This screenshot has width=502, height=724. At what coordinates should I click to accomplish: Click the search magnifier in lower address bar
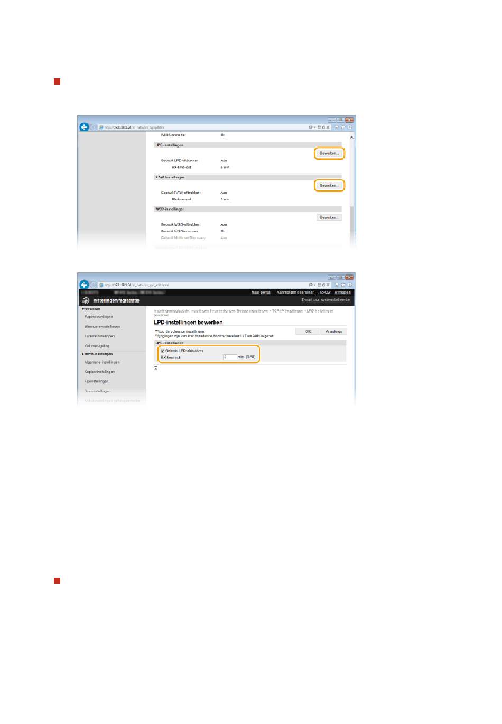click(x=311, y=285)
